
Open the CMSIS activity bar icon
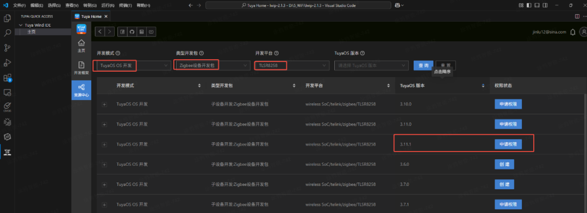pos(7,107)
